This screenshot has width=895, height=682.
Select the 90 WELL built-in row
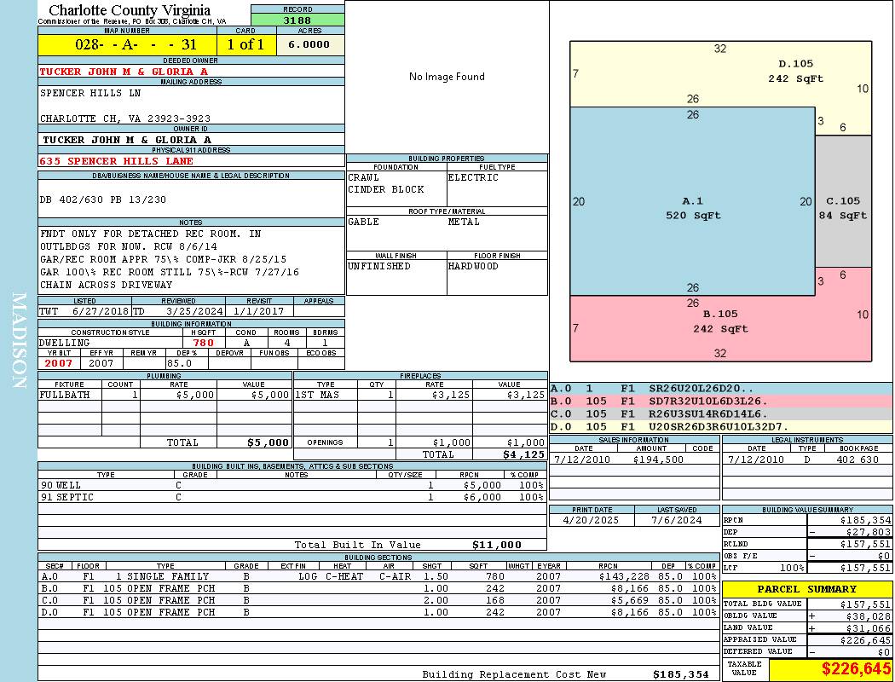292,485
